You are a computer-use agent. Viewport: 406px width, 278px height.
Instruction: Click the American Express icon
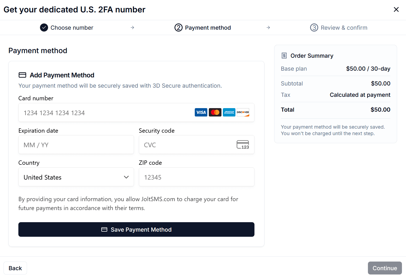click(x=229, y=112)
